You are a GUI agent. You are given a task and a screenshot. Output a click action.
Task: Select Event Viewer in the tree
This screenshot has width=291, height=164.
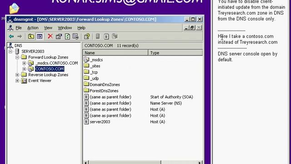pyautogui.click(x=40, y=81)
